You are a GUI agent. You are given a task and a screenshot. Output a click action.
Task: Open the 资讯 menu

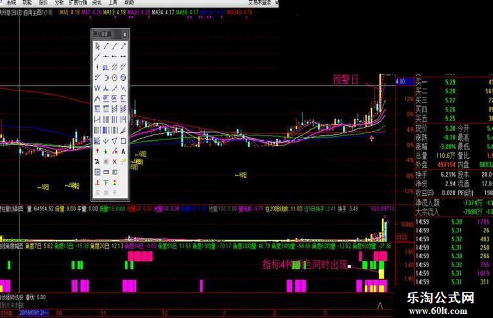(97, 3)
